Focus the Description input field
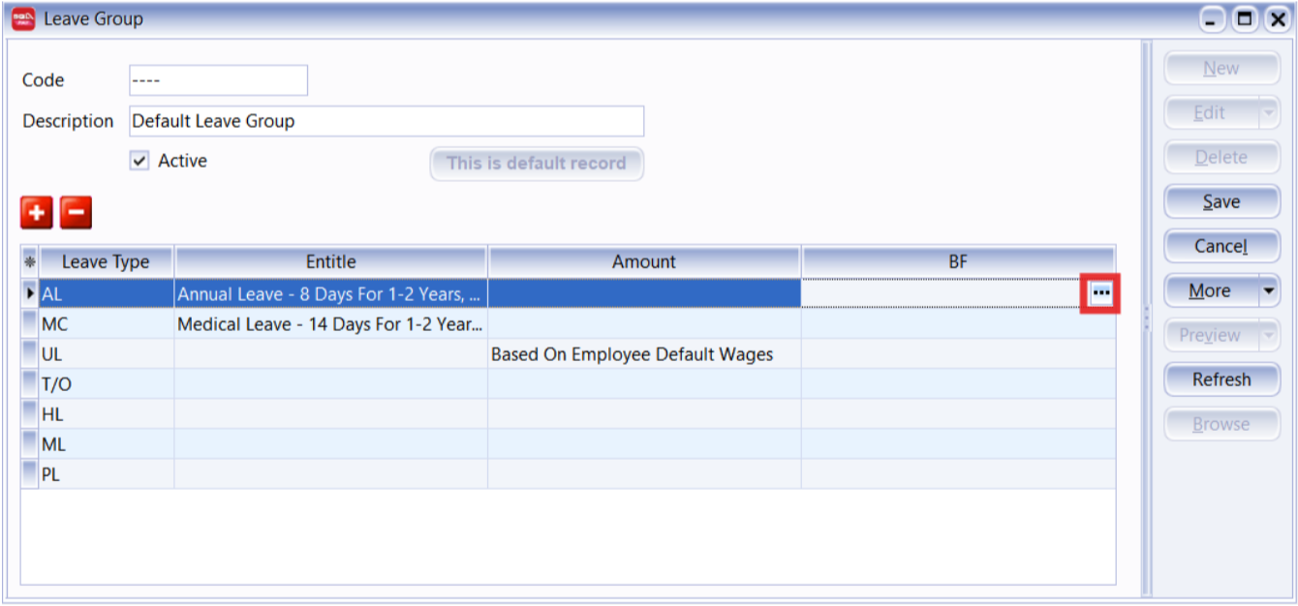 386,121
